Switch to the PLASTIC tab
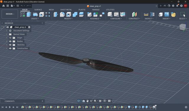The width and height of the screenshot is (189, 111). tap(82, 10)
